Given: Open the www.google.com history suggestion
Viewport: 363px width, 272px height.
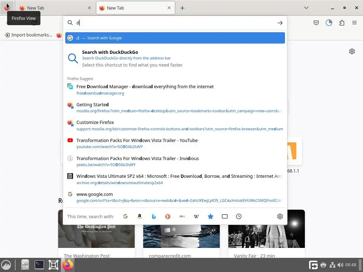Looking at the screenshot, I should [x=175, y=197].
